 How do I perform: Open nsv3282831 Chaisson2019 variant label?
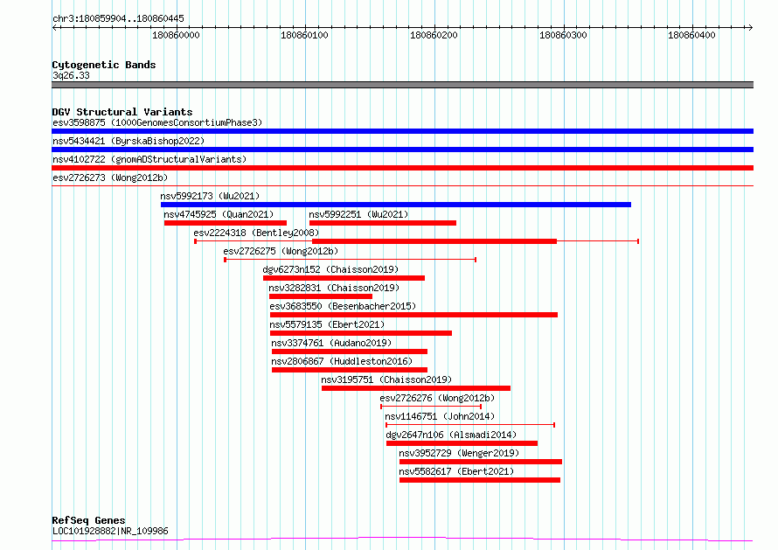(x=334, y=288)
